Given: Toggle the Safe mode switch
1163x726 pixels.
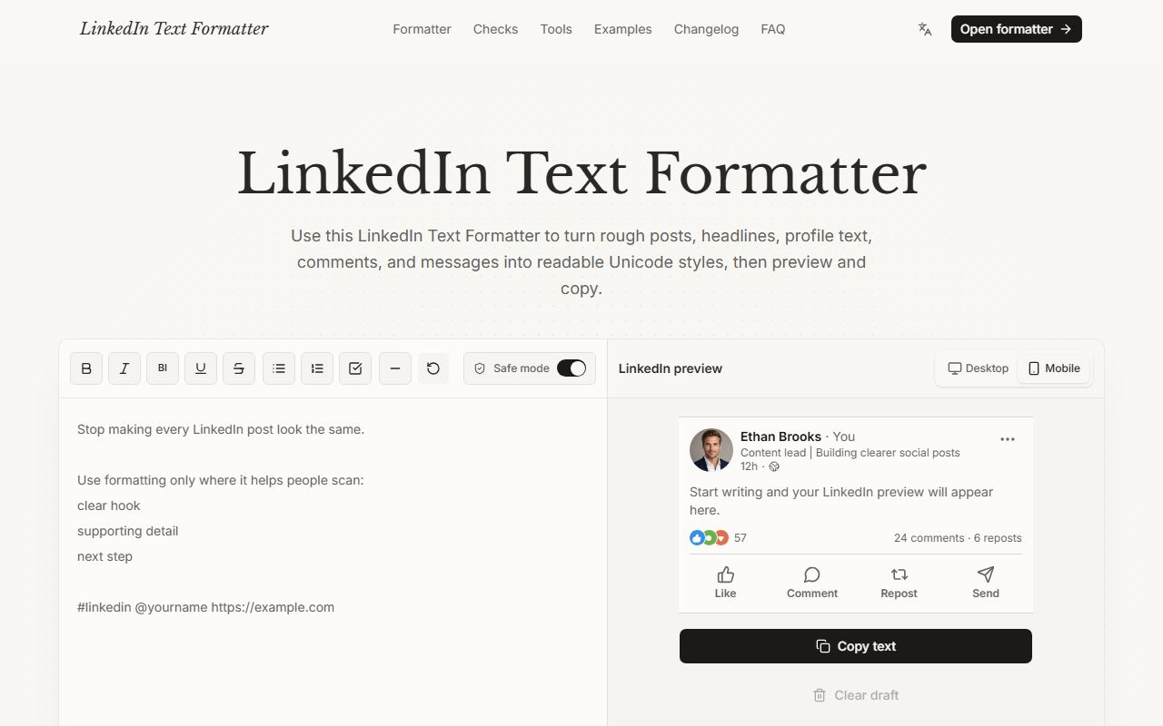Looking at the screenshot, I should click(x=572, y=368).
